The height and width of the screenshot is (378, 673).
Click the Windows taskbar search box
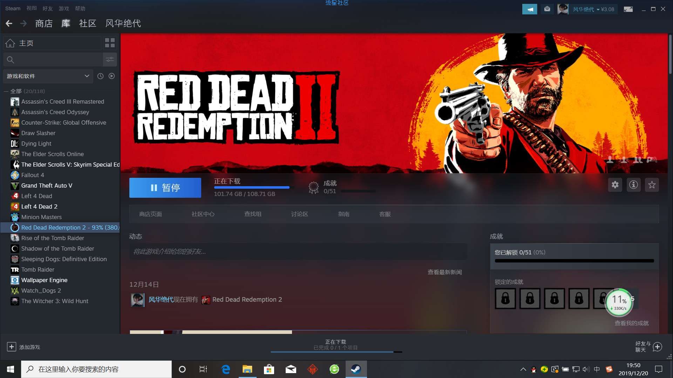(96, 369)
